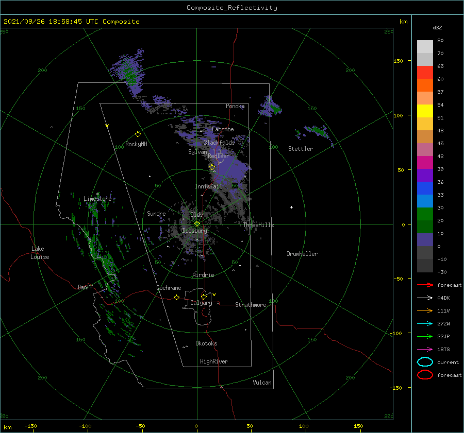
Task: Click the yellow diamond marker above Calgary label
Action: coord(204,297)
